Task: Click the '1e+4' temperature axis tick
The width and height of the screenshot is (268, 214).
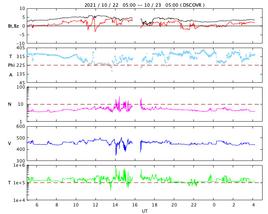Action: click(x=19, y=200)
